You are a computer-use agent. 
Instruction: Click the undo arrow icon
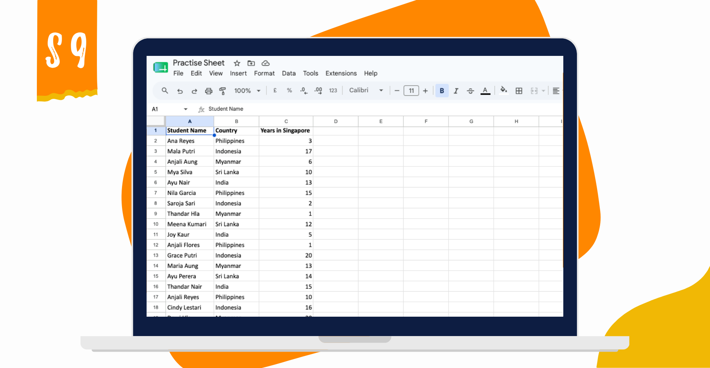tap(180, 91)
